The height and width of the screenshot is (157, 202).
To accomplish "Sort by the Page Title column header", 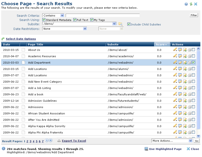I will [35, 44].
